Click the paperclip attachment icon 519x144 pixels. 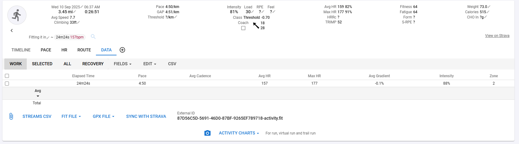[11, 116]
